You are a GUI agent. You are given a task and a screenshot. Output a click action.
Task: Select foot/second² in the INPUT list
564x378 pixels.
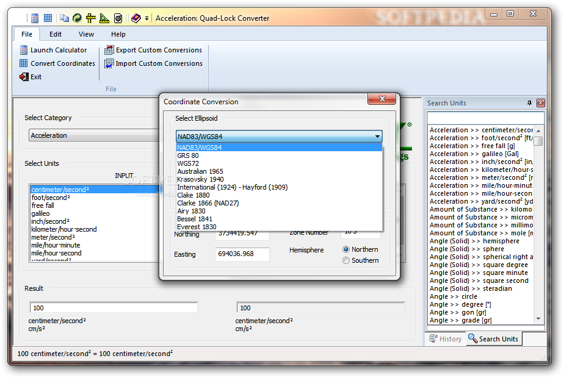[x=94, y=198]
